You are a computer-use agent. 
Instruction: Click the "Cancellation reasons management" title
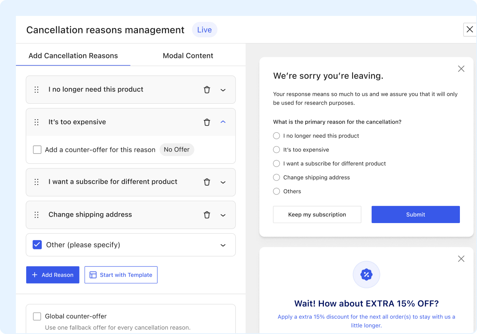coord(105,30)
